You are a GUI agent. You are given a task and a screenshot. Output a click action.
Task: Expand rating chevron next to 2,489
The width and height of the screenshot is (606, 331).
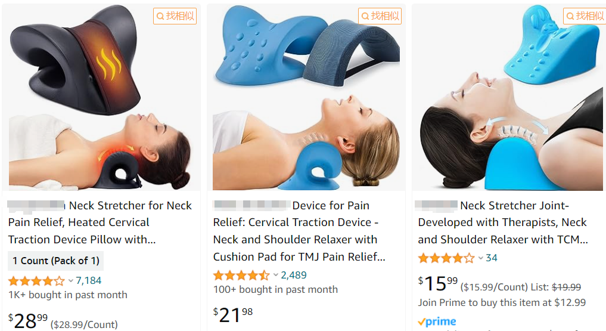pos(275,276)
